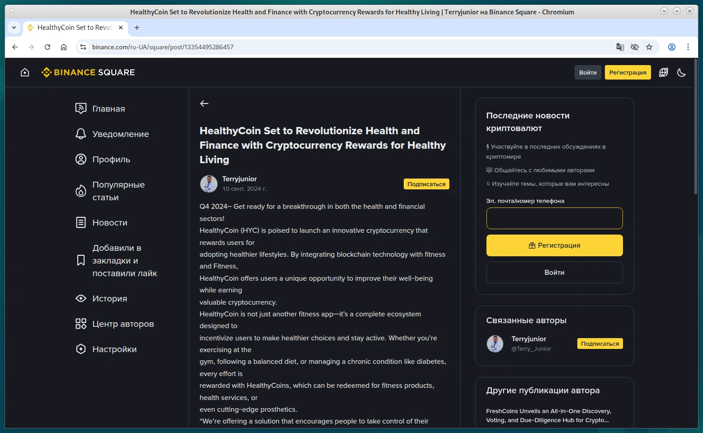Click the Binance Square home icon
This screenshot has height=433, width=703.
pyautogui.click(x=25, y=72)
